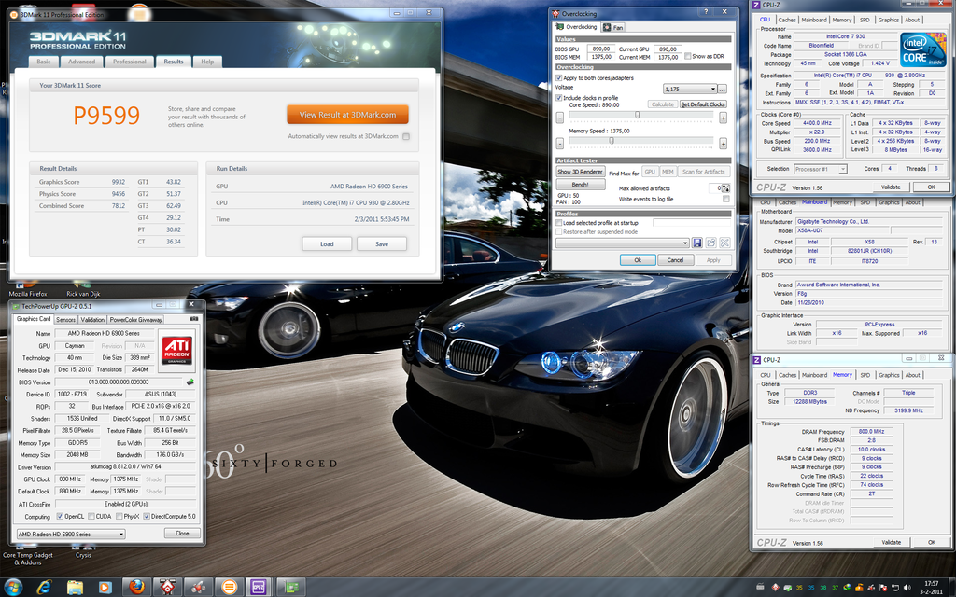Image resolution: width=956 pixels, height=597 pixels.
Task: Click the Core Speed slider handle
Action: click(x=638, y=117)
